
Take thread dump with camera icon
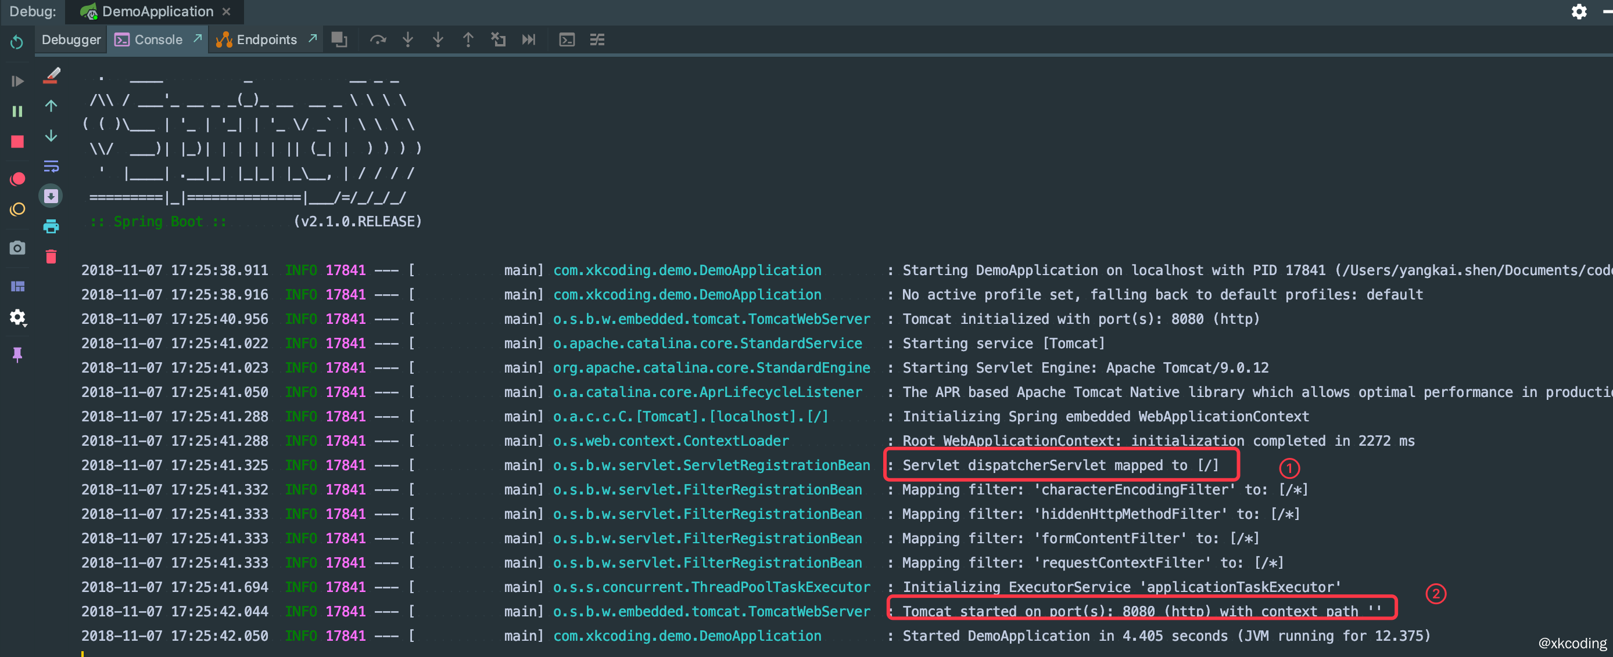(x=17, y=248)
